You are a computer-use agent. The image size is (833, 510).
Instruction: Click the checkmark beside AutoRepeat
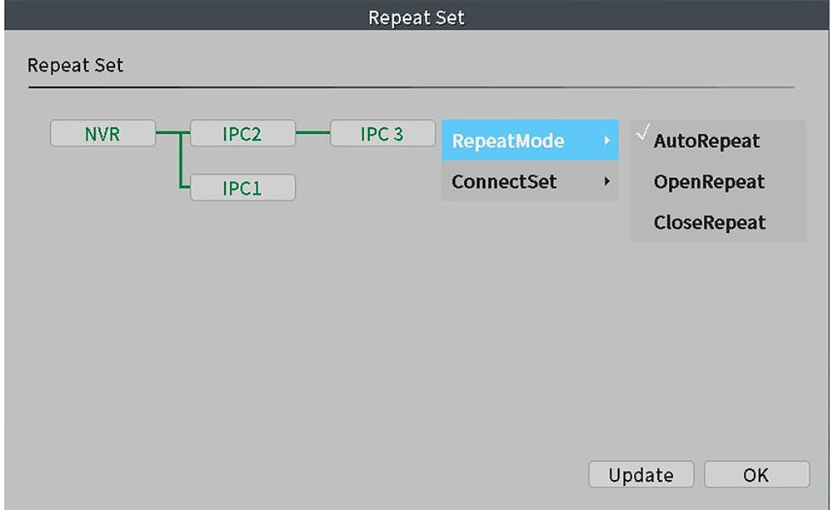(x=643, y=132)
